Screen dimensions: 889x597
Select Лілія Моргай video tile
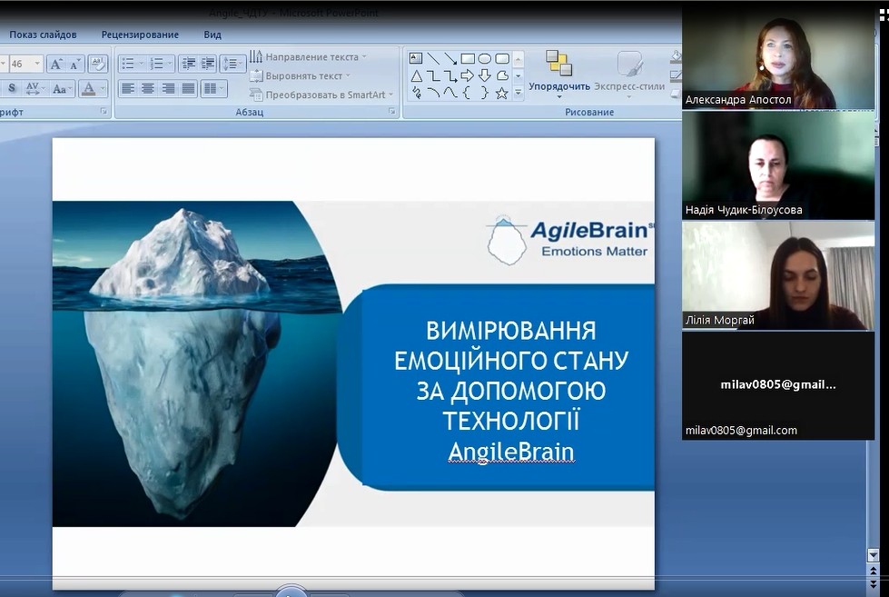pos(778,276)
